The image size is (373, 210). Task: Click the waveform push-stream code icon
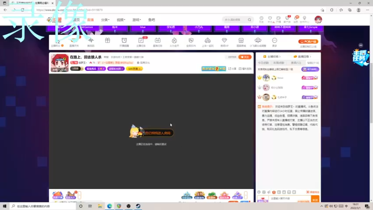90,41
